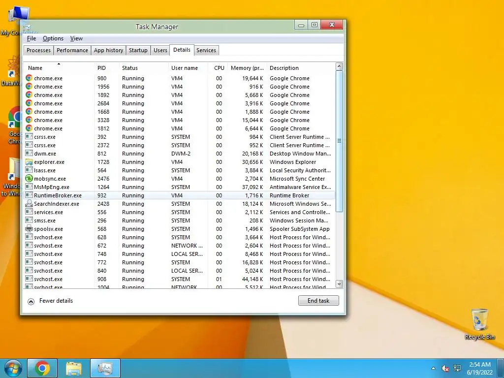Click the Task Manager taskbar icon
The width and height of the screenshot is (504, 378).
pos(105,368)
